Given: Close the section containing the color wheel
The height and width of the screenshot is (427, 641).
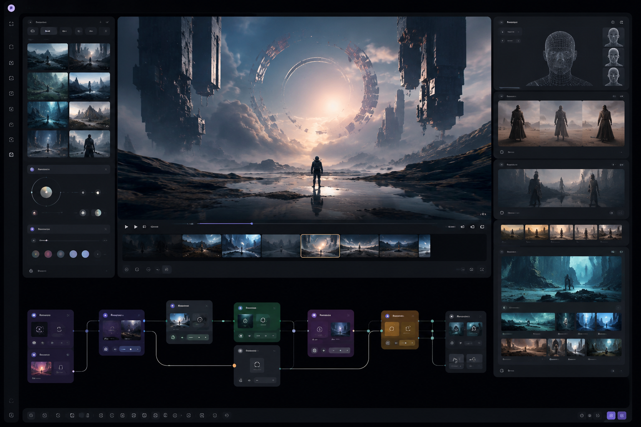Looking at the screenshot, I should pos(106,169).
